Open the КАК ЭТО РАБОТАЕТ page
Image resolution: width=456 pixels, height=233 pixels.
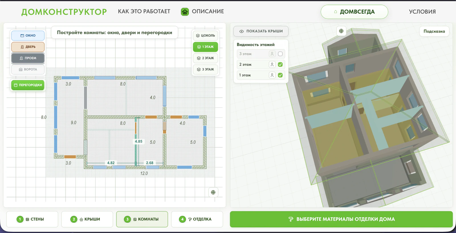coord(144,11)
